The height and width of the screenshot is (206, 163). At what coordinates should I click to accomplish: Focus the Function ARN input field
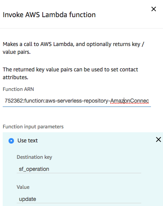tap(77, 101)
